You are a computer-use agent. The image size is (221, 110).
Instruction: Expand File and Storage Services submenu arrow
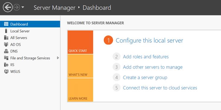click(58, 58)
